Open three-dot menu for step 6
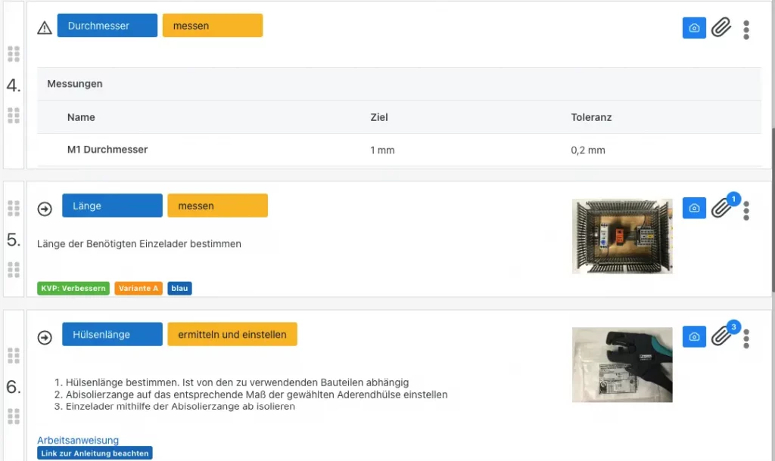Screen dimensions: 775x461 [x=746, y=339]
